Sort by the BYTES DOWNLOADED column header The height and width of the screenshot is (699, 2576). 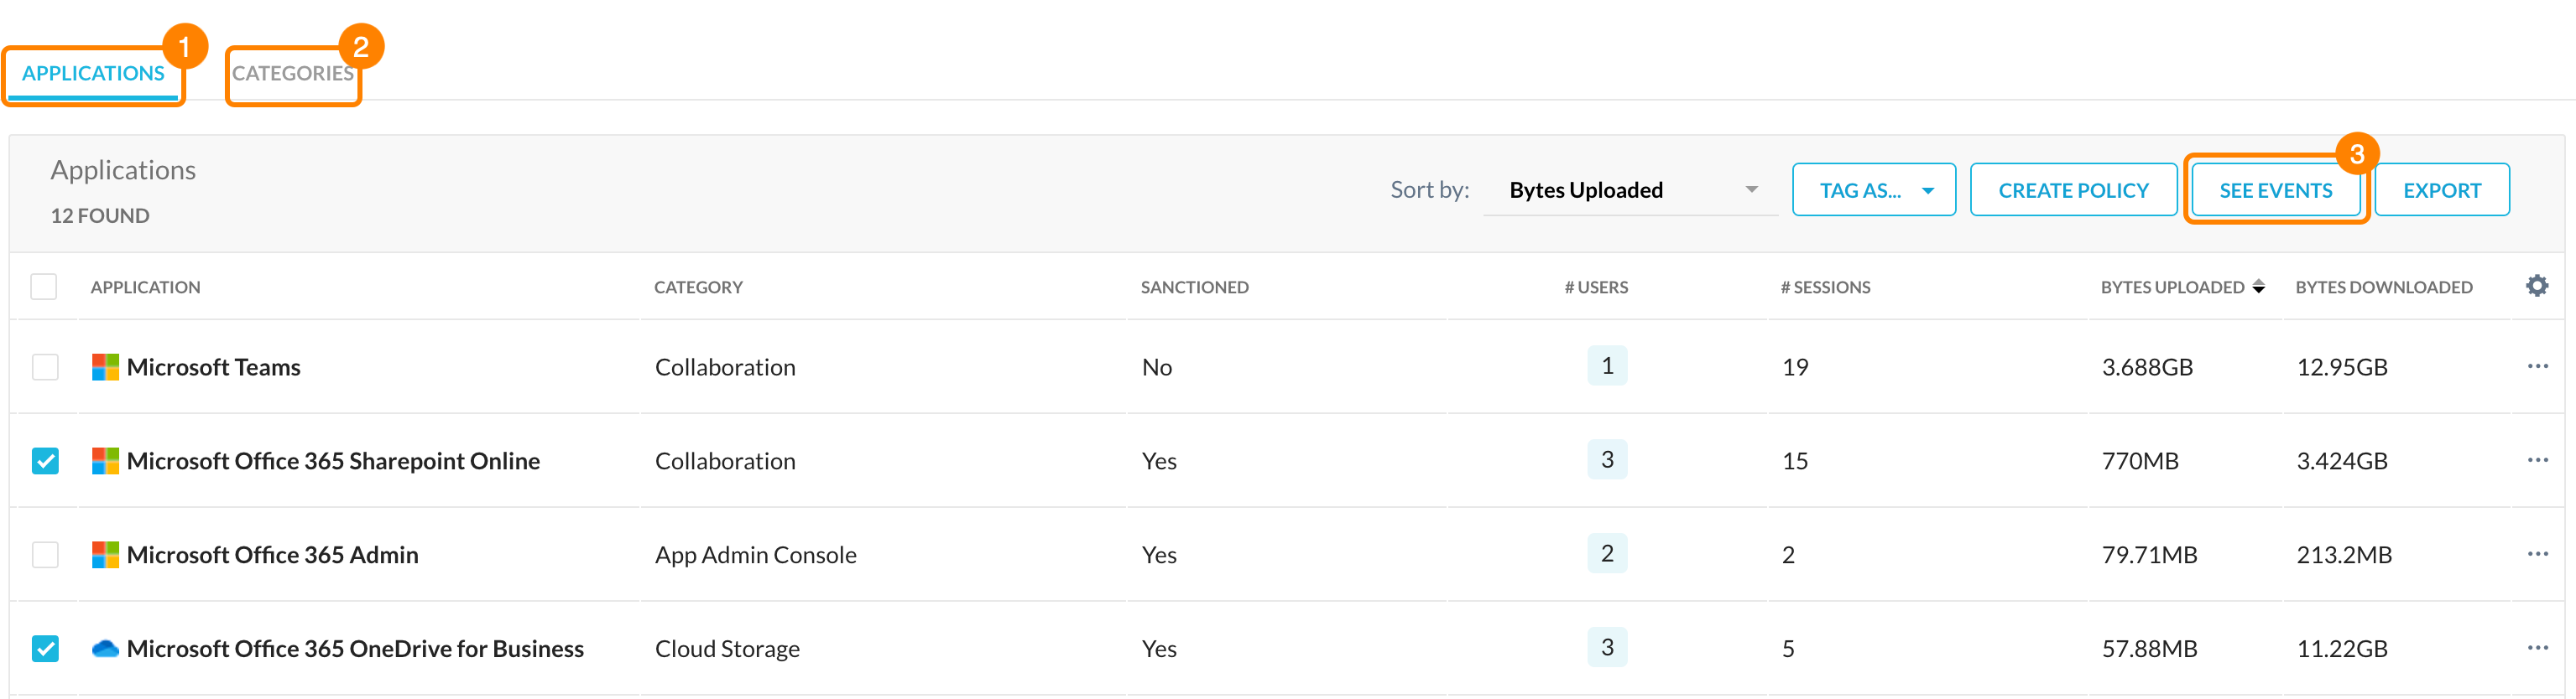tap(2384, 287)
